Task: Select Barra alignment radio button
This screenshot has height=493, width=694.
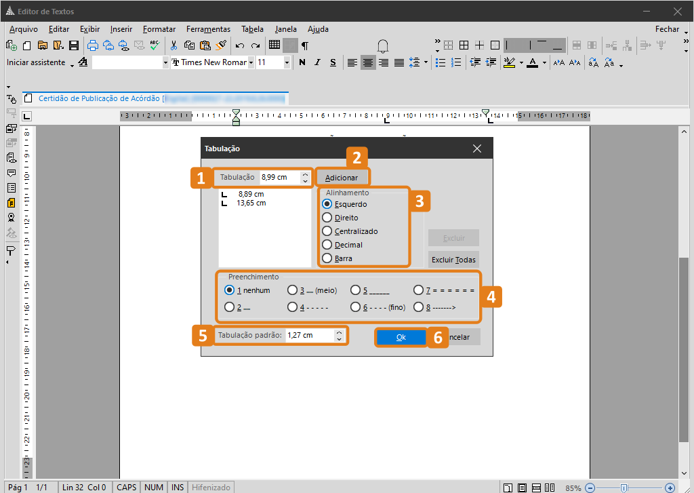Action: [x=327, y=258]
